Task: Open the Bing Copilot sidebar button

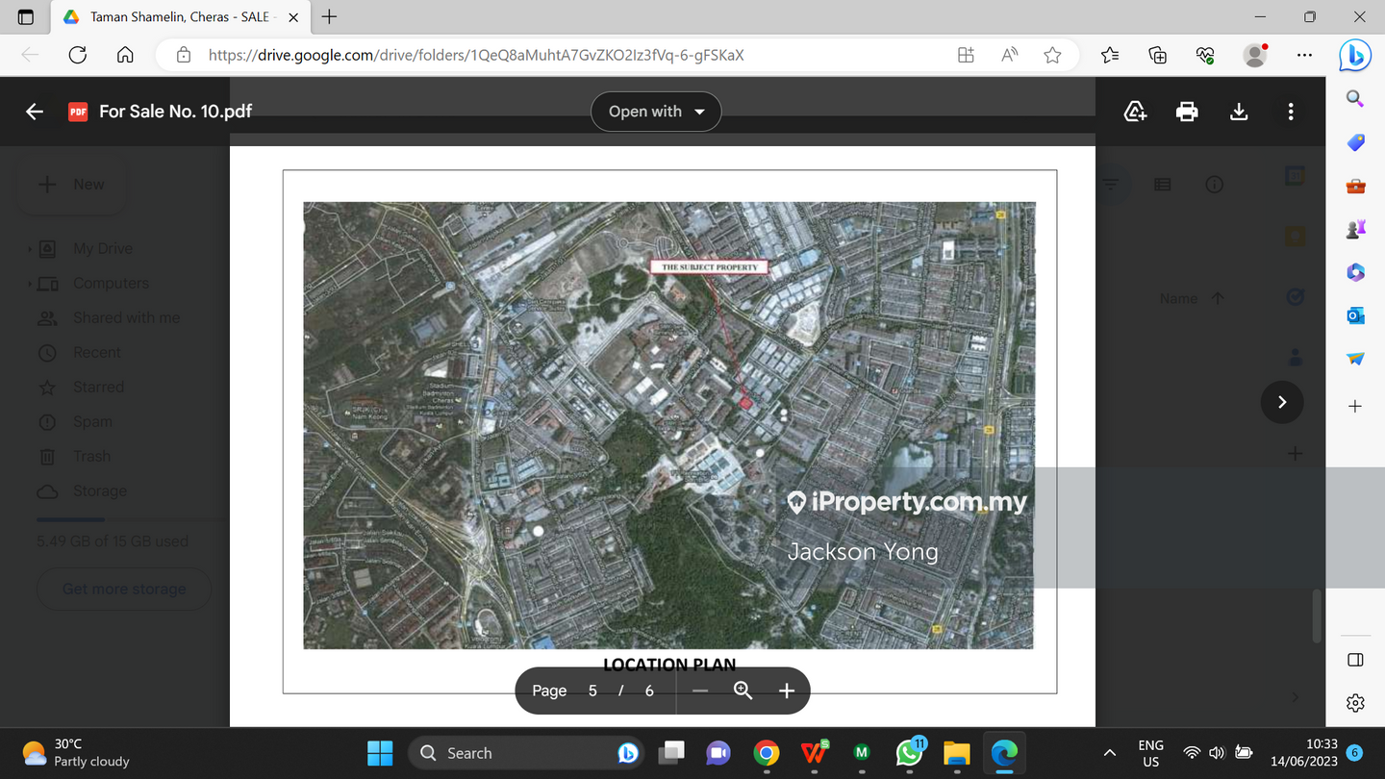Action: click(1355, 56)
